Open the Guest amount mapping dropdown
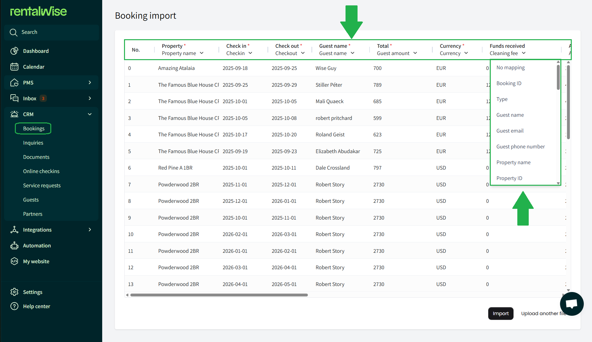592x342 pixels. 397,53
